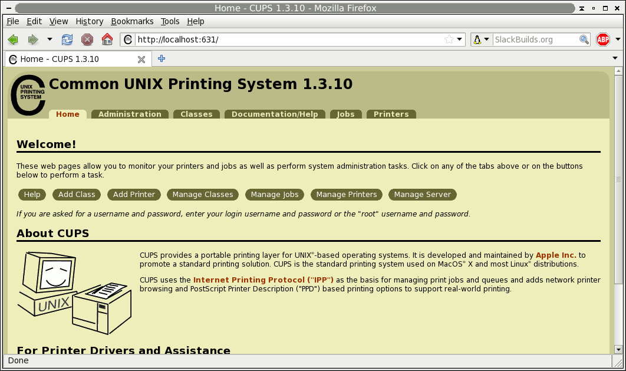Follow the Apple Inc. link
The image size is (626, 371).
coord(556,255)
